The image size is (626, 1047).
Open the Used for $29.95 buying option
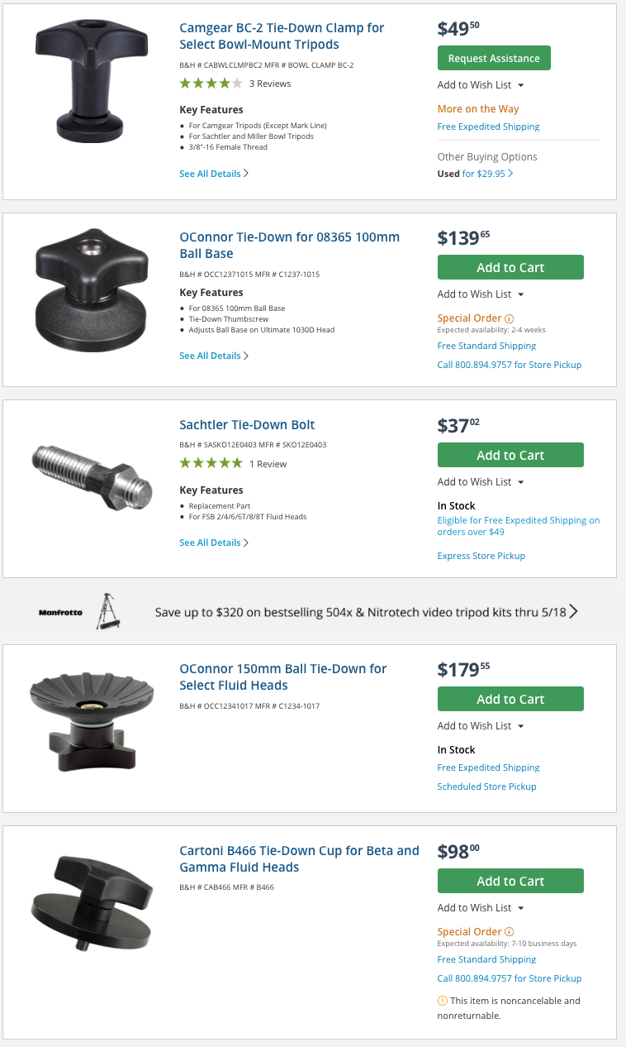(x=475, y=174)
